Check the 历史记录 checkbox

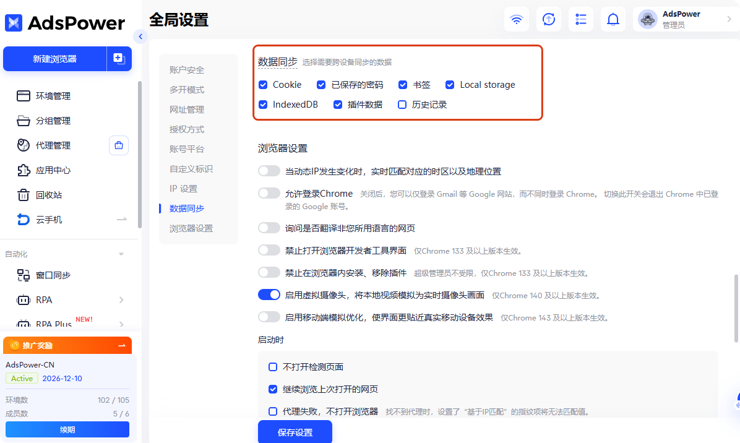[x=402, y=105]
